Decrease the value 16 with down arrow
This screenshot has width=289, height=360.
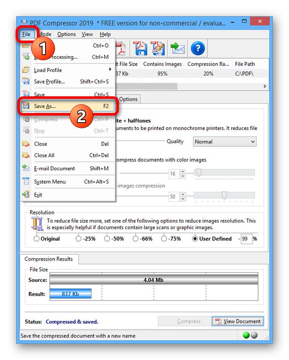(183, 176)
